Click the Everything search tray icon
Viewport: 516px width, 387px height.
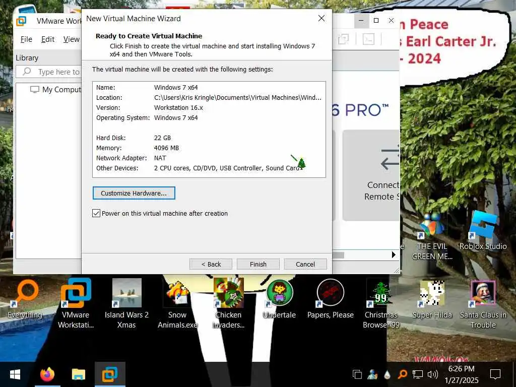[x=402, y=374]
